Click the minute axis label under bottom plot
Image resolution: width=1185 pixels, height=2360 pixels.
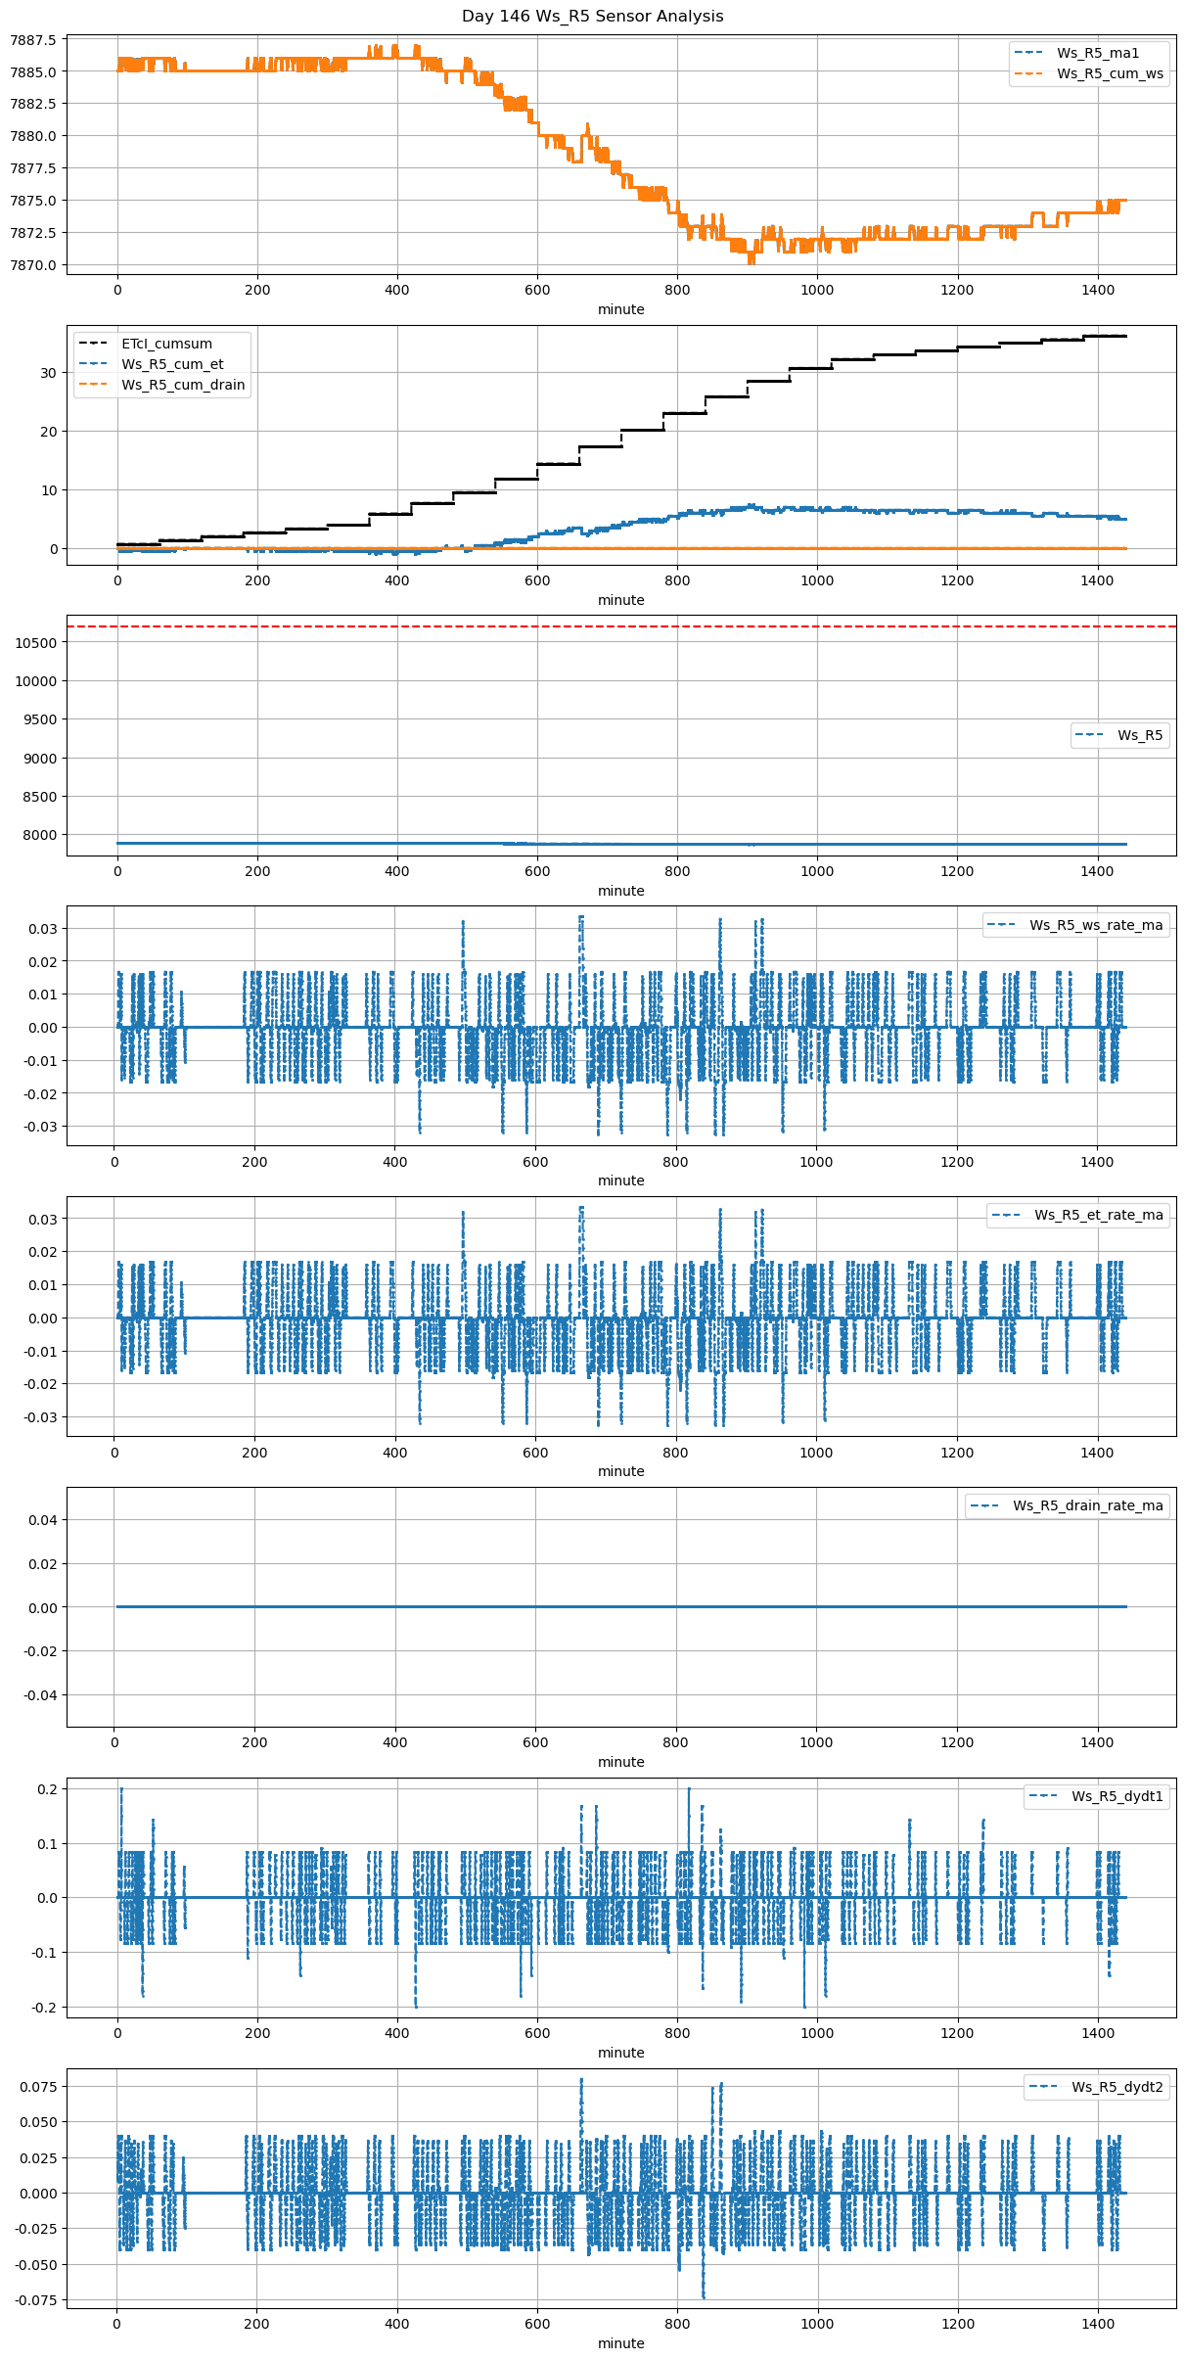pos(621,2343)
